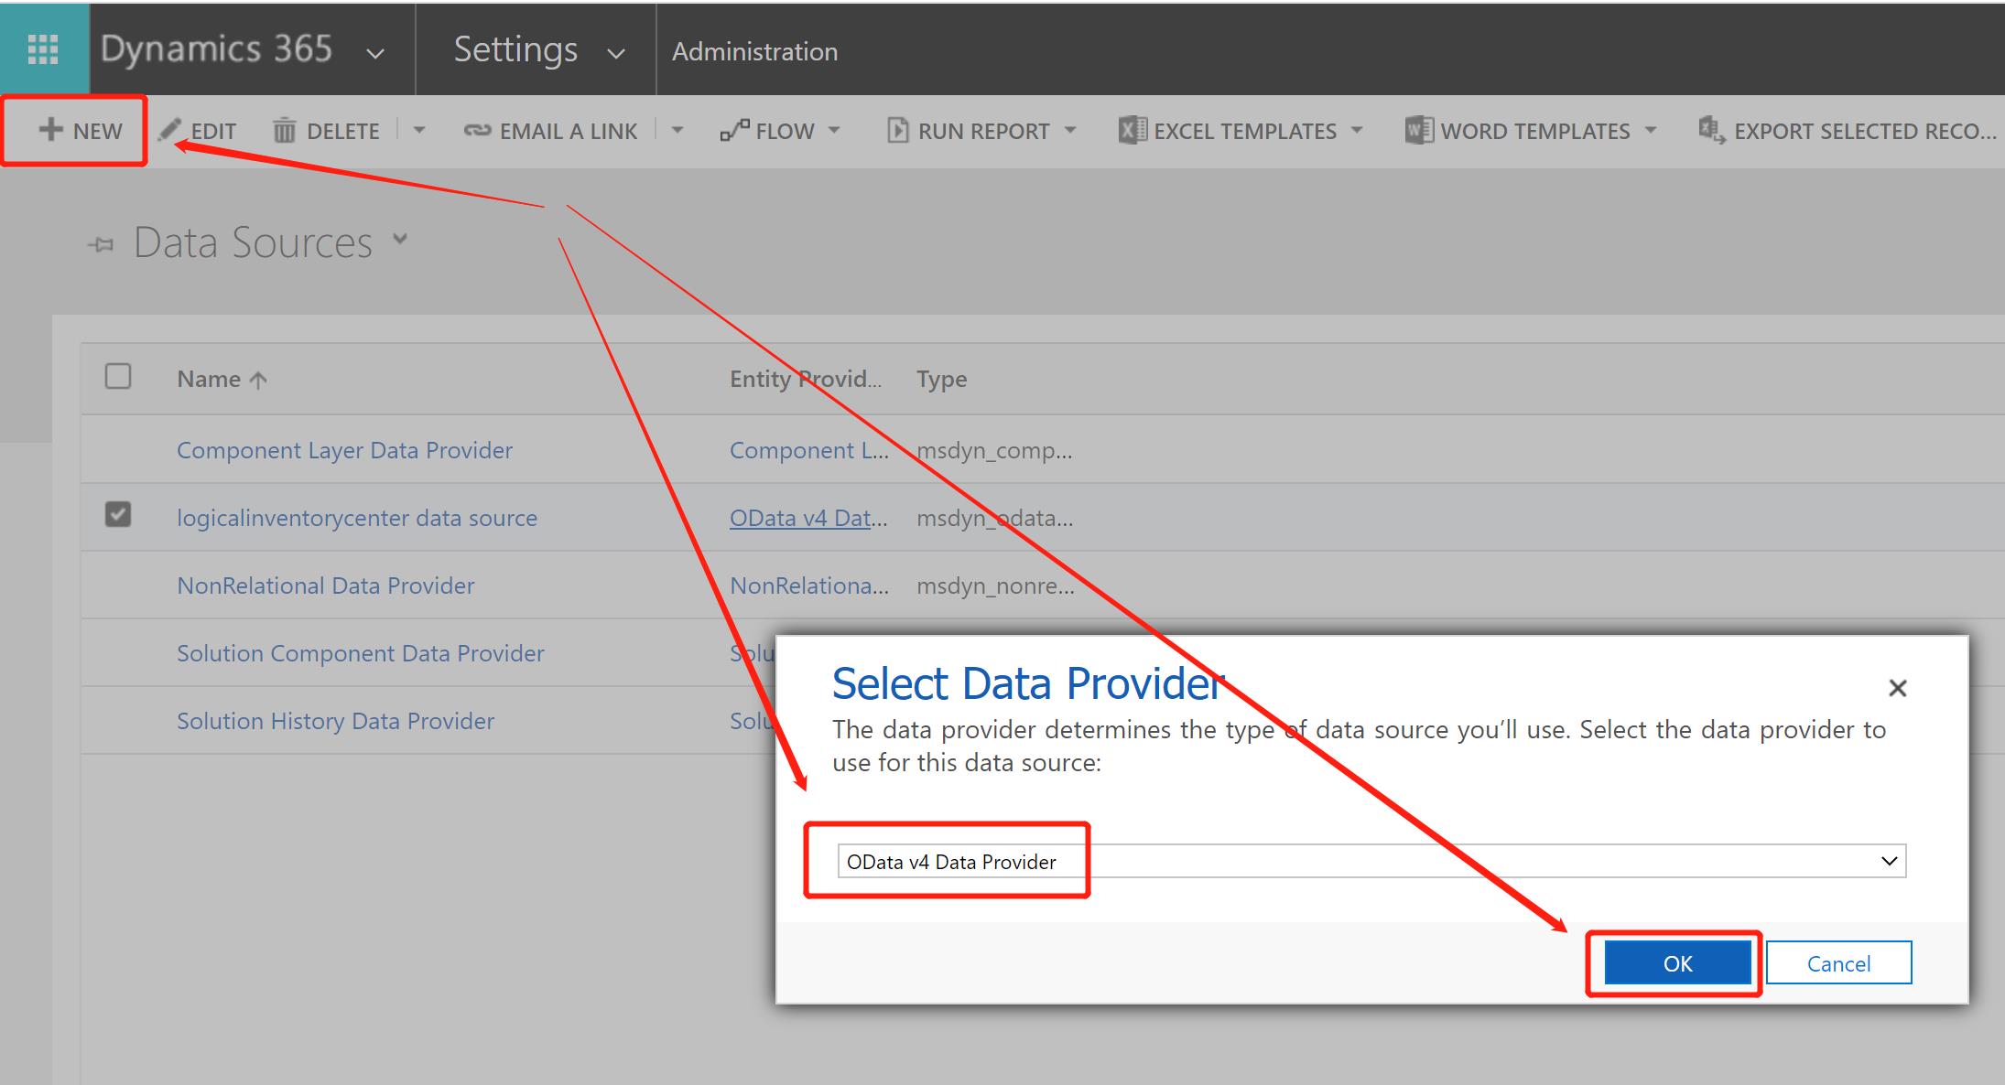Click the EXPORT SELECTED RECORDS icon
2005x1085 pixels.
[x=1712, y=131]
